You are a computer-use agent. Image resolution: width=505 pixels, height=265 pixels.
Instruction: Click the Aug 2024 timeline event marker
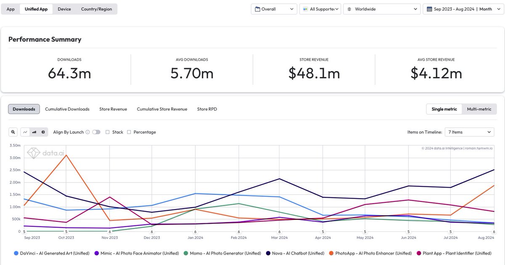click(494, 232)
